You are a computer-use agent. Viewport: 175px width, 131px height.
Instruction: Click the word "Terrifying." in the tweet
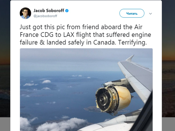click(132, 43)
